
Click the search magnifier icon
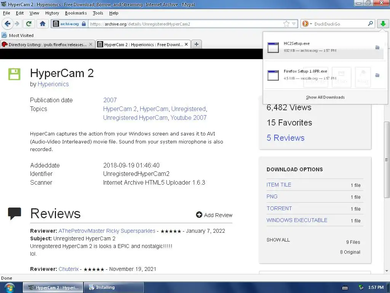coord(370,24)
